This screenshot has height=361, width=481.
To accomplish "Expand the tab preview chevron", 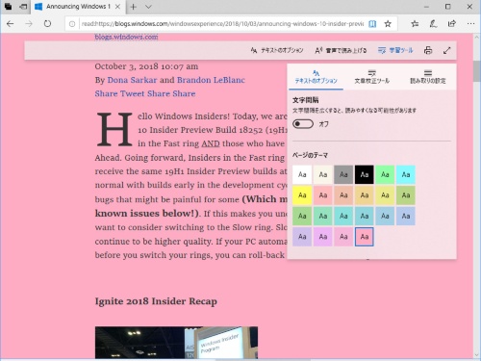I will pos(148,7).
